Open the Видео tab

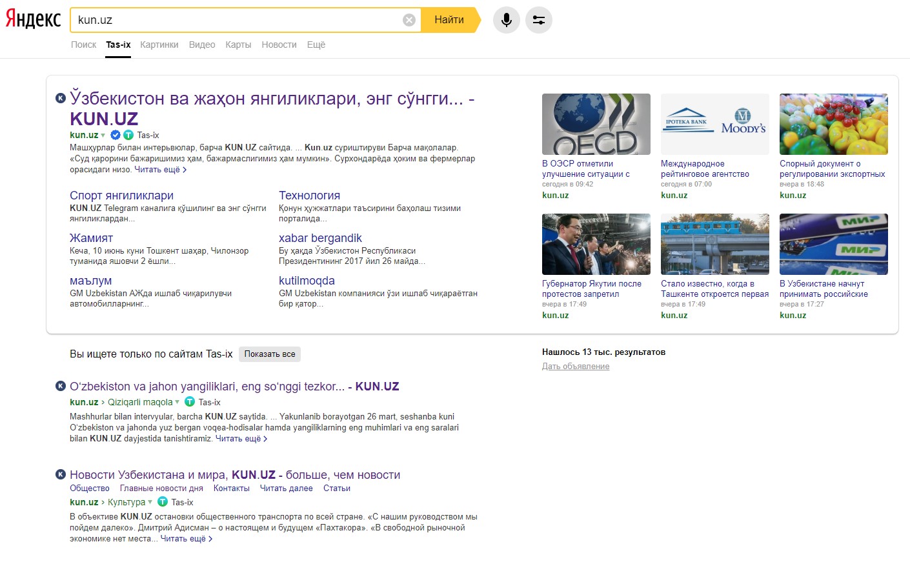click(202, 45)
